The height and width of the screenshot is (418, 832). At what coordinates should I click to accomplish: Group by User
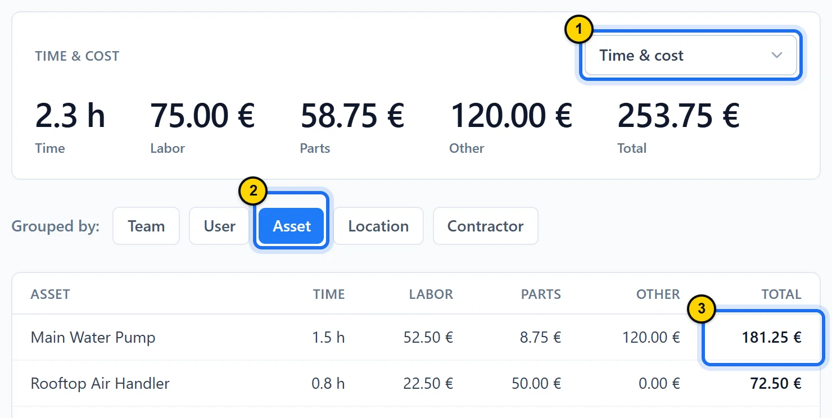coord(219,226)
